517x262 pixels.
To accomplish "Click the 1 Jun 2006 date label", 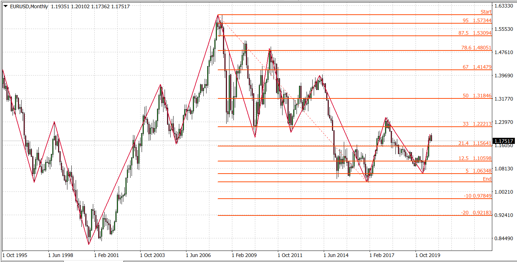I will point(198,255).
